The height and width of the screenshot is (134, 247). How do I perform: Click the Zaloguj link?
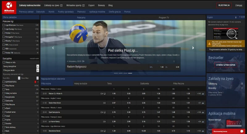[x=239, y=5]
